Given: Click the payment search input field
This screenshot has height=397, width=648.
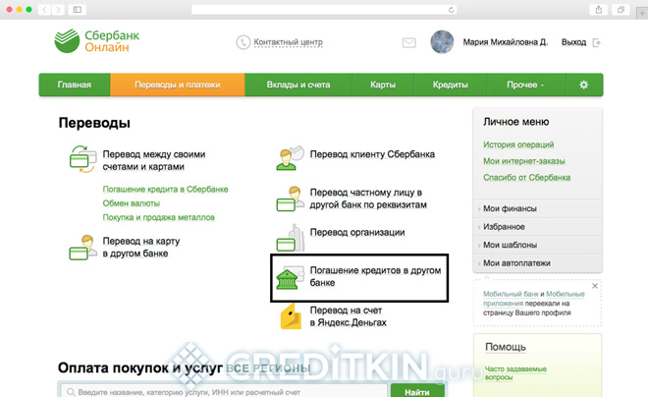Looking at the screenshot, I should pos(223,390).
